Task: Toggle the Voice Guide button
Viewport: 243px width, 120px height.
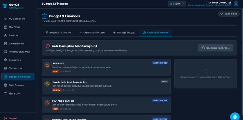Action: (x=229, y=14)
